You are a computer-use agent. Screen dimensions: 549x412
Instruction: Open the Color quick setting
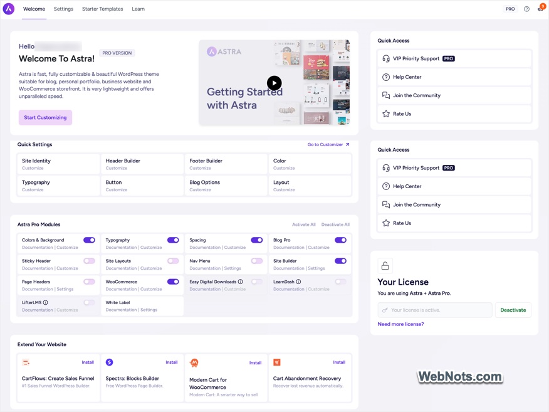pos(310,164)
